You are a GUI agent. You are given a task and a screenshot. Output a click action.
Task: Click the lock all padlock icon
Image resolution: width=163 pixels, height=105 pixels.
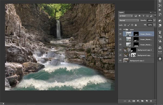136,25
